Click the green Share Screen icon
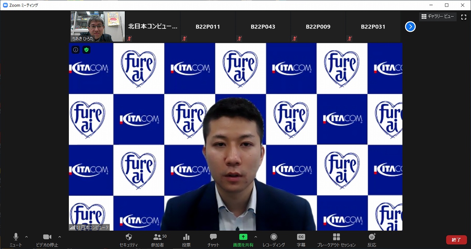Viewport: 471px width, 249px height. click(x=243, y=237)
